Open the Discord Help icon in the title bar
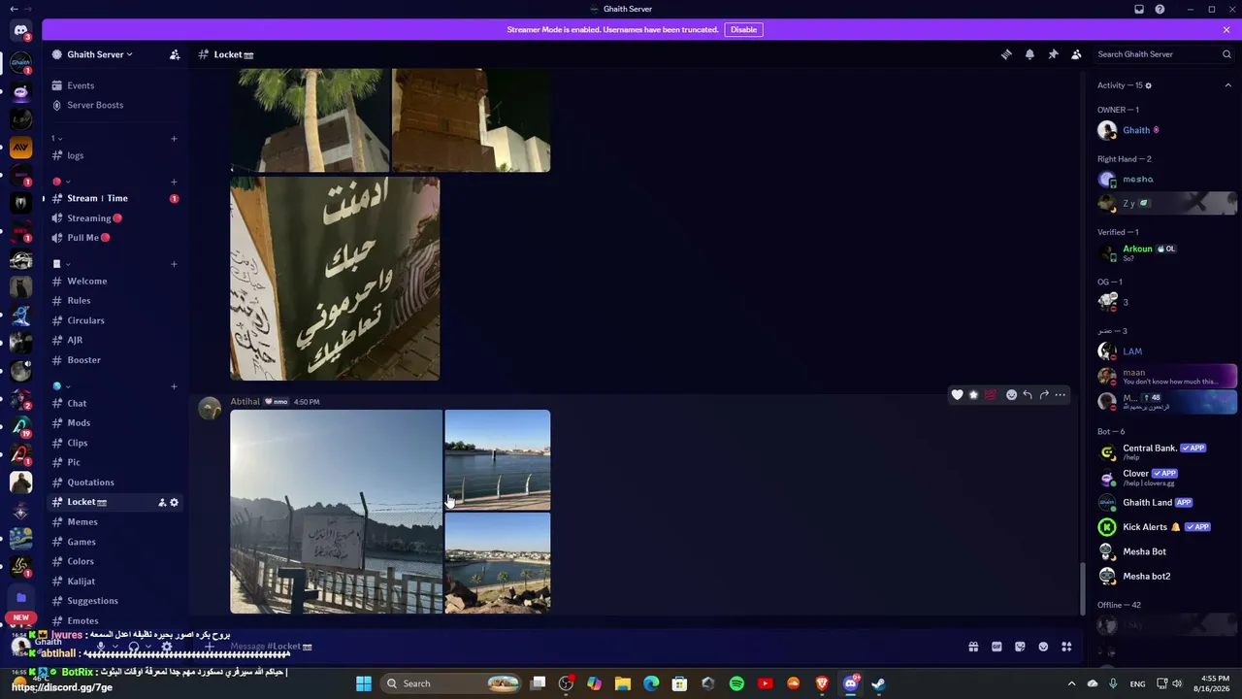 [1160, 10]
